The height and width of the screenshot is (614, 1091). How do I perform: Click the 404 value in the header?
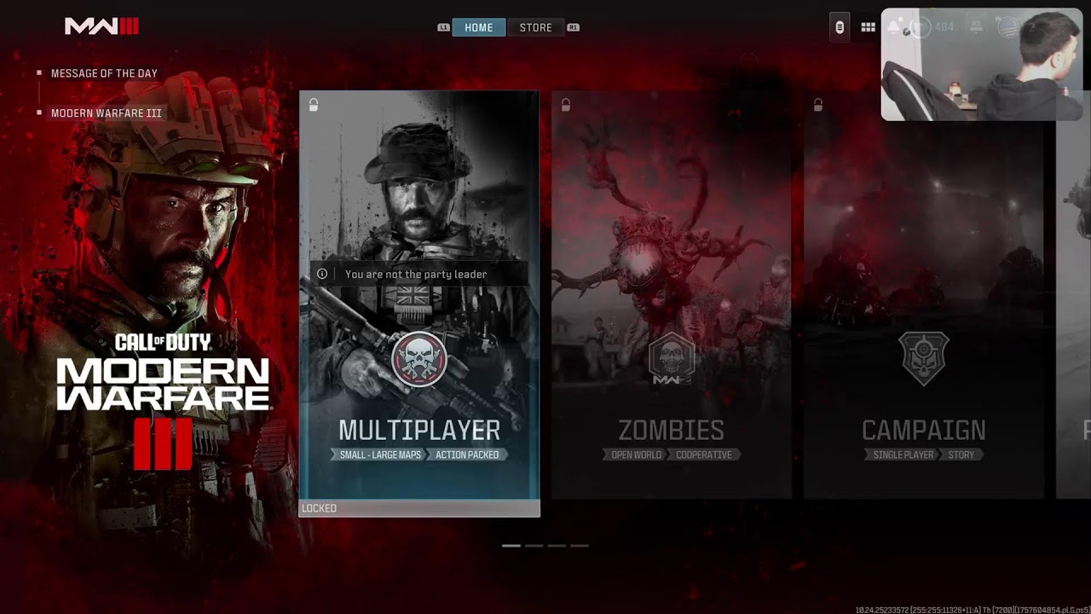tap(944, 27)
